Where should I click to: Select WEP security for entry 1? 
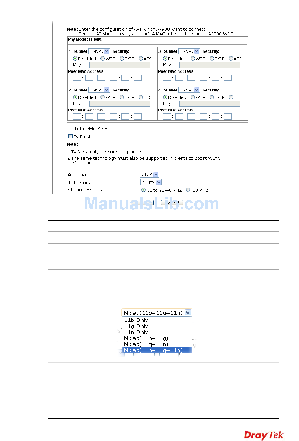pos(103,58)
